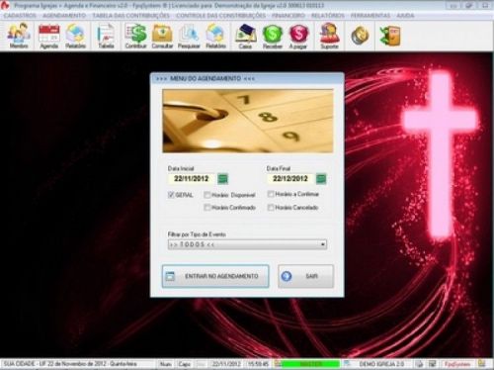The image size is (494, 370).
Task: Click the 22/11/2012 date in status bar
Action: (226, 364)
